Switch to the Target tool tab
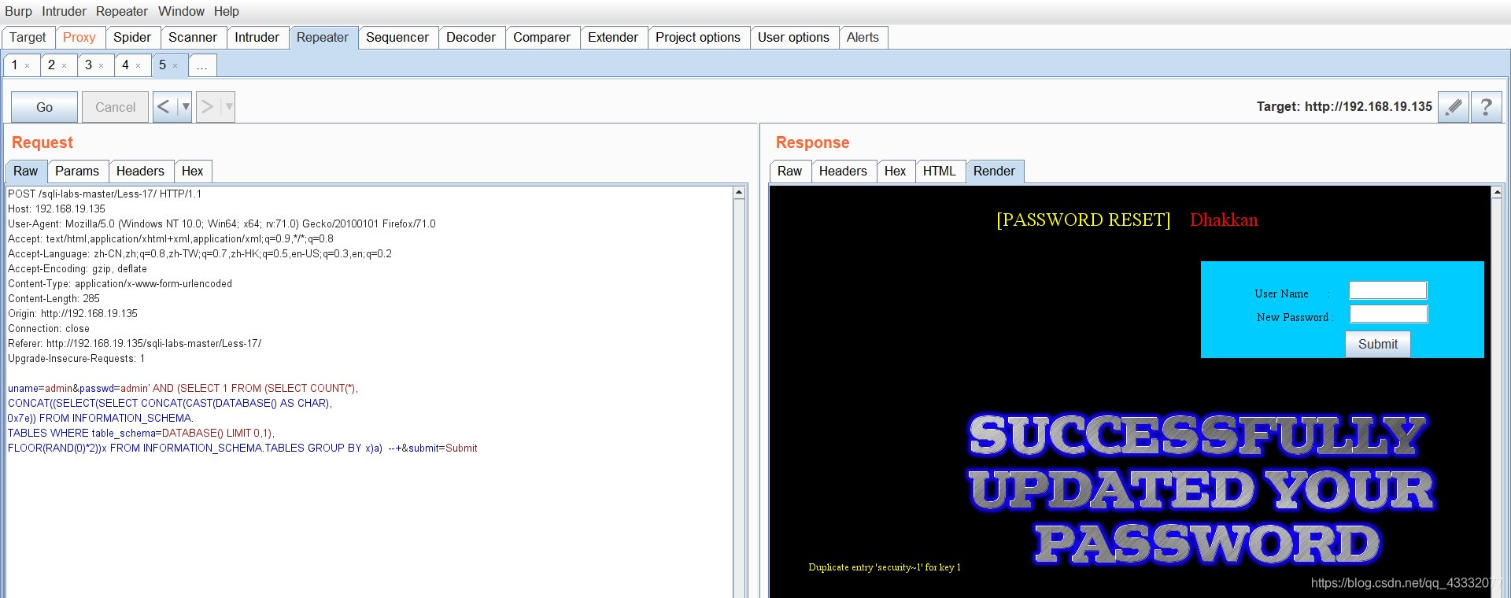The height and width of the screenshot is (598, 1511). tap(28, 37)
